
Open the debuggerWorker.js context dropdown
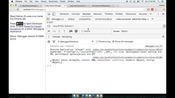[75, 42]
